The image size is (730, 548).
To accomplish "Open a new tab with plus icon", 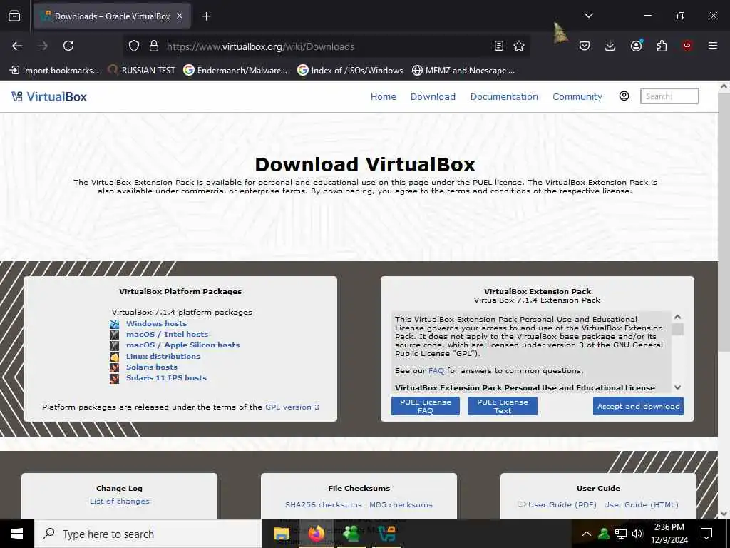I will 207,16.
